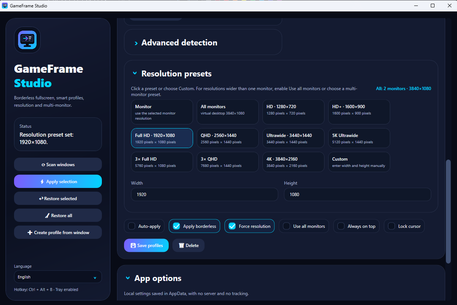The height and width of the screenshot is (305, 457).
Task: Click the title bar GameFrame Studio app icon
Action: (x=5, y=6)
